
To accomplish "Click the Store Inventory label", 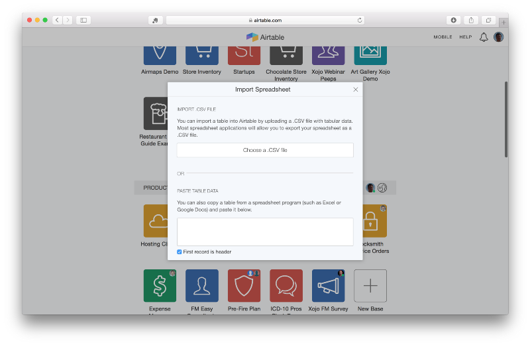I will [202, 72].
